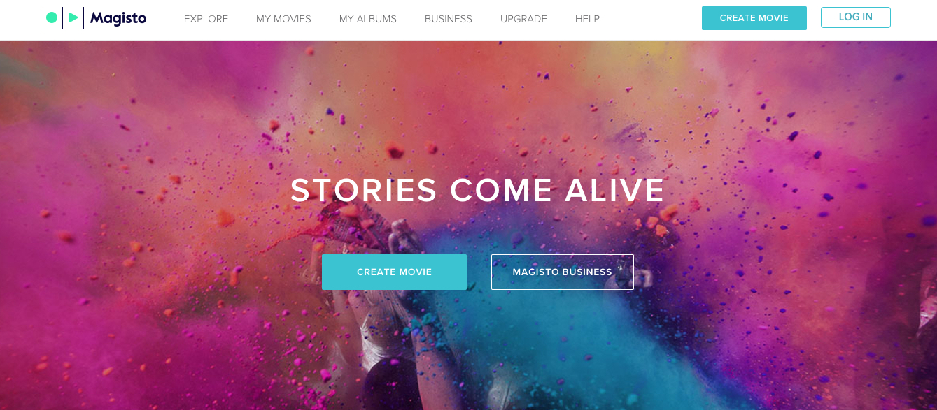Click the green circle icon in the logo

pos(52,18)
